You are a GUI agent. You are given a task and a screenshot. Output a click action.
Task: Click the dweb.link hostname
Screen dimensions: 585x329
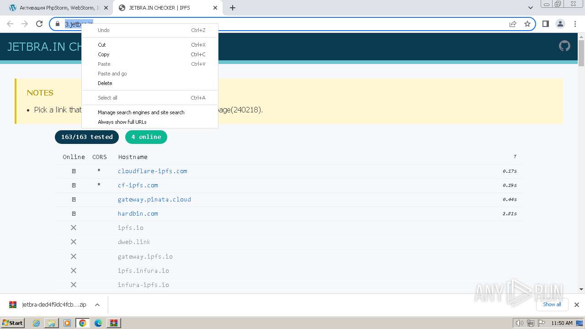point(134,242)
